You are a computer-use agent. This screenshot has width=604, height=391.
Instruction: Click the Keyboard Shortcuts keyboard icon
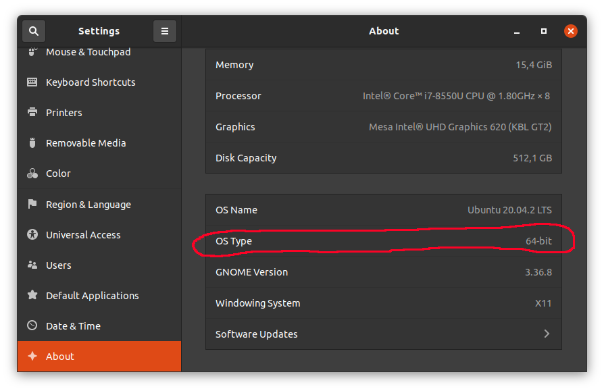coord(32,82)
